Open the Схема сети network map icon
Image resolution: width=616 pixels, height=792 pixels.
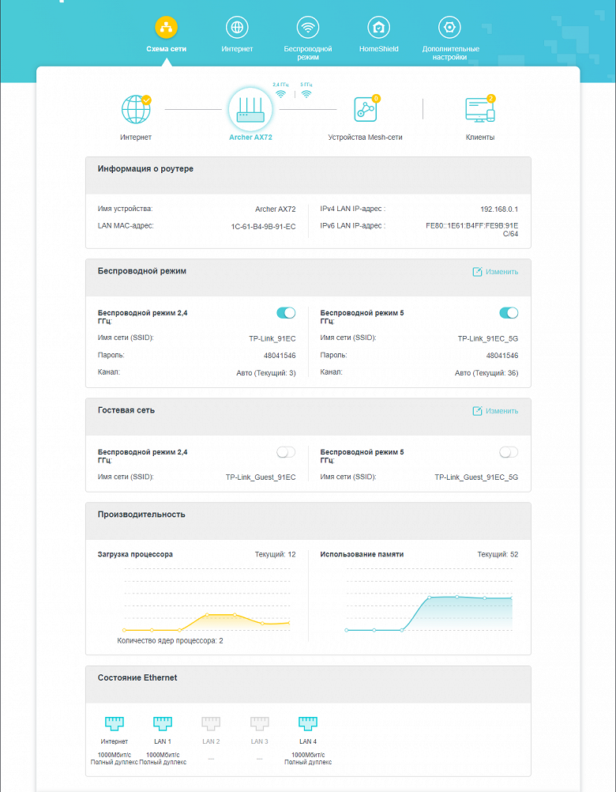pyautogui.click(x=166, y=28)
